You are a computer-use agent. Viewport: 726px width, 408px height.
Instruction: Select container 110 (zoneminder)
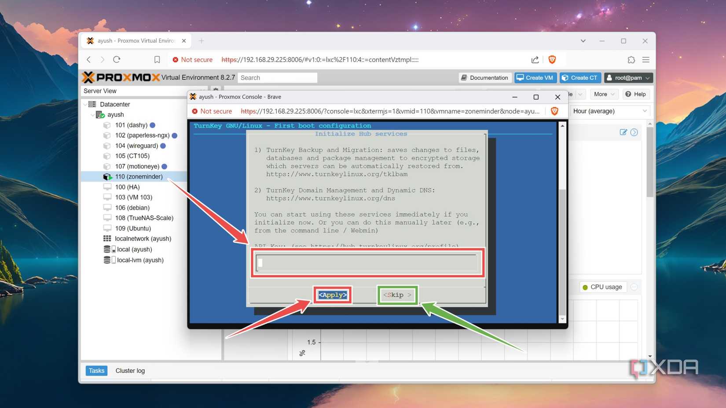139,177
